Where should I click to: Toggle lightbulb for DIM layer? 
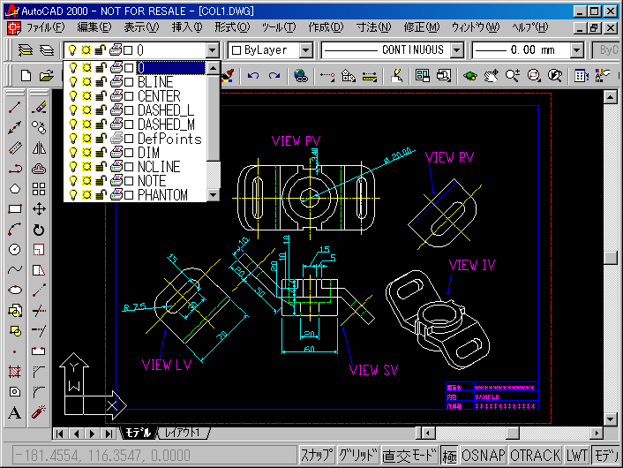tap(72, 152)
